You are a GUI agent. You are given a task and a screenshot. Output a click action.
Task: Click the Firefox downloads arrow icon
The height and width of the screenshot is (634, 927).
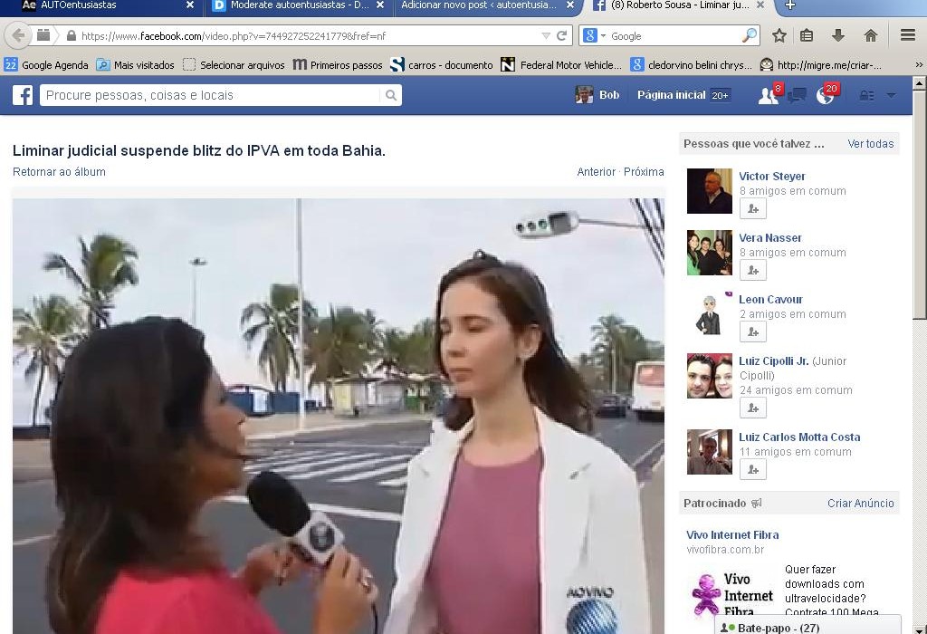837,35
